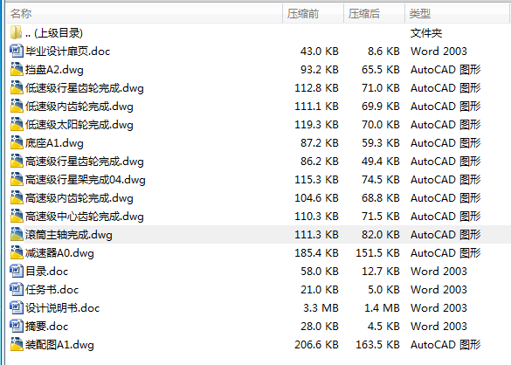
Task: Click DWG icon of 高速级内齿轮完成.dwg
Action: 17,197
